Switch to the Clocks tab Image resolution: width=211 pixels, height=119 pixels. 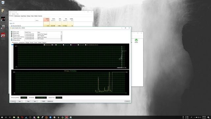click(36, 43)
